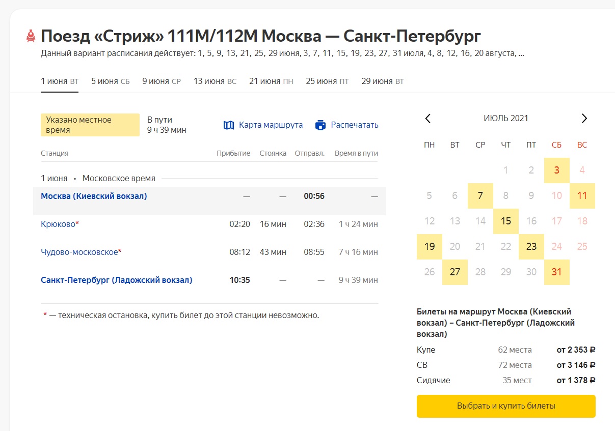Choose July 27 on the calendar
Viewport: 615px width, 431px height.
[x=454, y=272]
